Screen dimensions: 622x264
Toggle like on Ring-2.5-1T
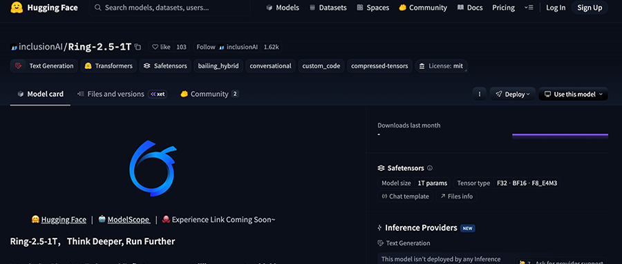(162, 47)
